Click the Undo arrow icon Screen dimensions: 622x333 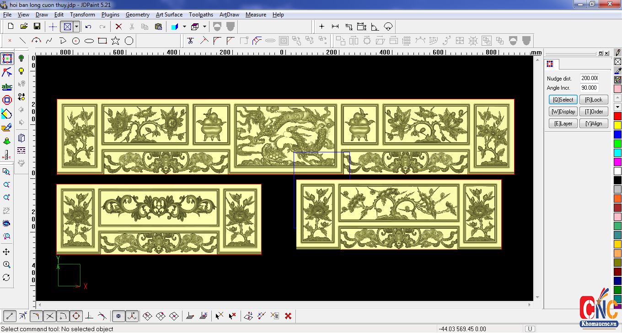(88, 27)
